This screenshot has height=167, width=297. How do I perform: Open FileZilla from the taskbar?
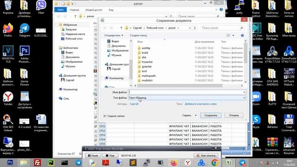37,163
